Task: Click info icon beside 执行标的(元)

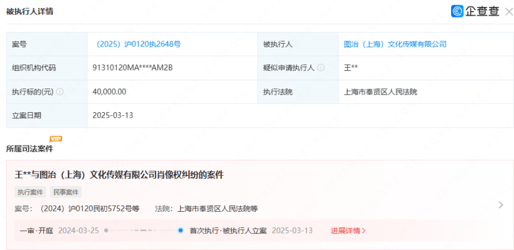Action: point(60,92)
